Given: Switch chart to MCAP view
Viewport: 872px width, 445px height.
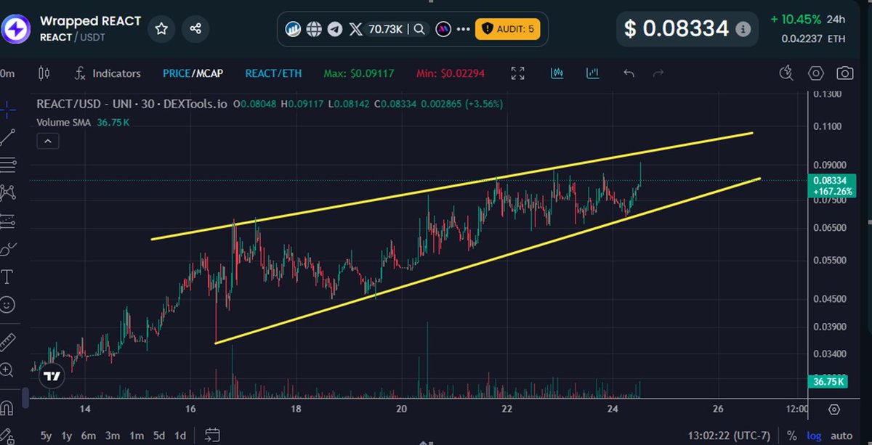Looking at the screenshot, I should click(210, 73).
